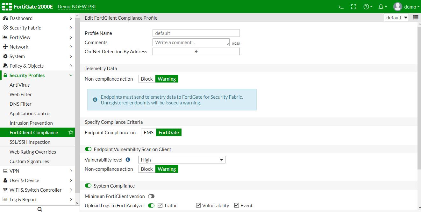Expand the VPN chevron
421x212 pixels.
click(x=71, y=171)
